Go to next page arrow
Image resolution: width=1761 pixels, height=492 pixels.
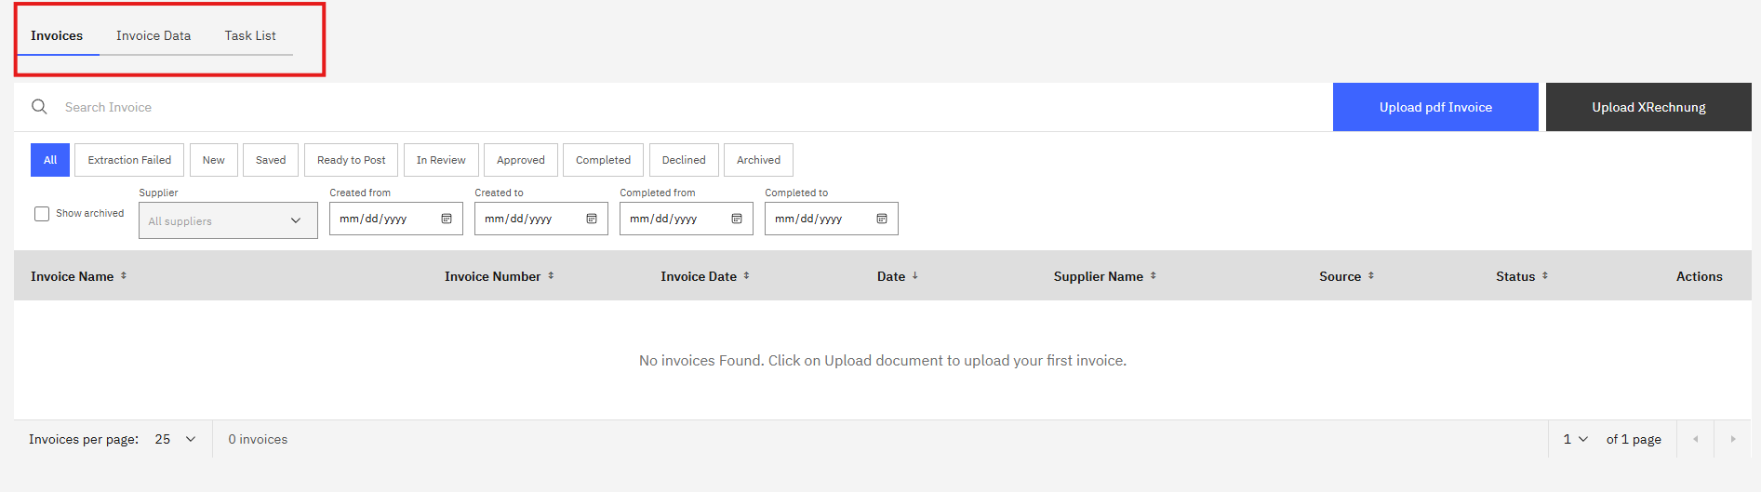point(1732,439)
